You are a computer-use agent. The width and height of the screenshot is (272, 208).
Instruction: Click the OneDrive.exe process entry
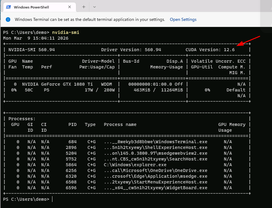click(x=155, y=170)
